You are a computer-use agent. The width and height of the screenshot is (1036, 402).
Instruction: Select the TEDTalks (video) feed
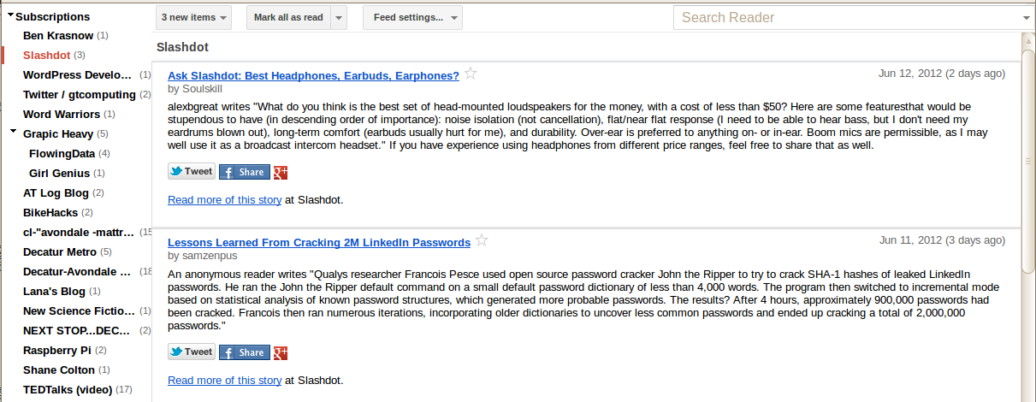77,389
